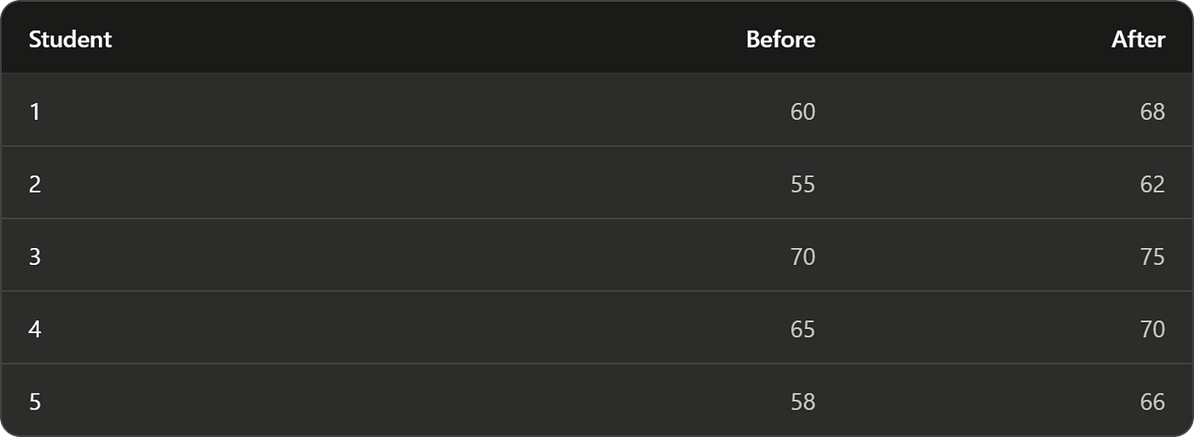Select student number 5 cell
The height and width of the screenshot is (437, 1194).
pyautogui.click(x=35, y=401)
